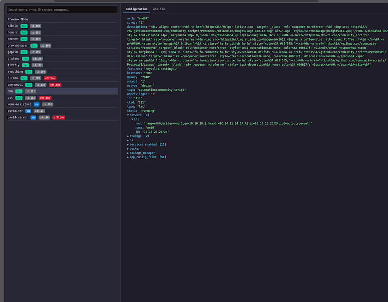The height and width of the screenshot is (302, 388).
Task: Expand the docker section
Action: click(x=134, y=148)
